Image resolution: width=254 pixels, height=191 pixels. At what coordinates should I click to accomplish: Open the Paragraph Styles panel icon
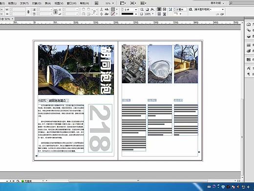tap(249, 74)
